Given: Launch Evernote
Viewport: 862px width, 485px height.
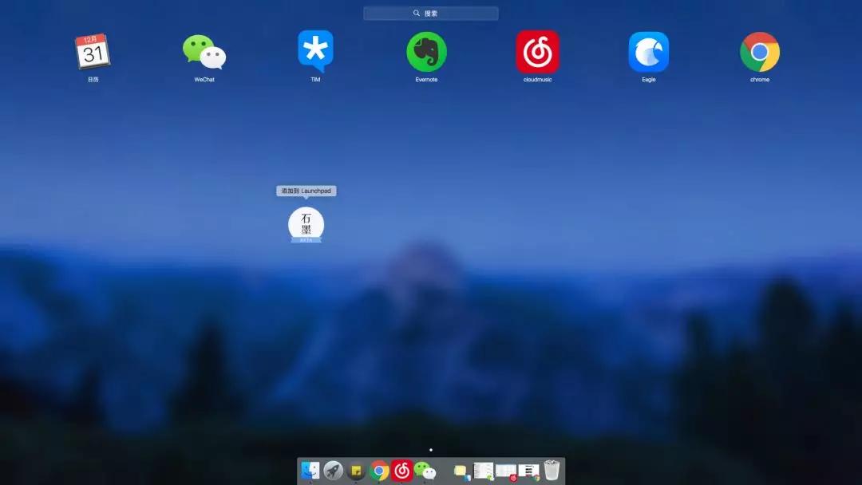Looking at the screenshot, I should coord(426,49).
